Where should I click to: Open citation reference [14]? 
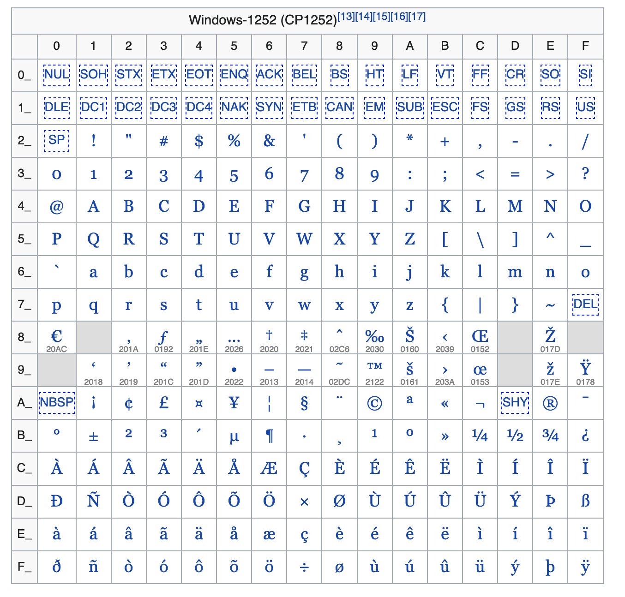click(x=364, y=17)
